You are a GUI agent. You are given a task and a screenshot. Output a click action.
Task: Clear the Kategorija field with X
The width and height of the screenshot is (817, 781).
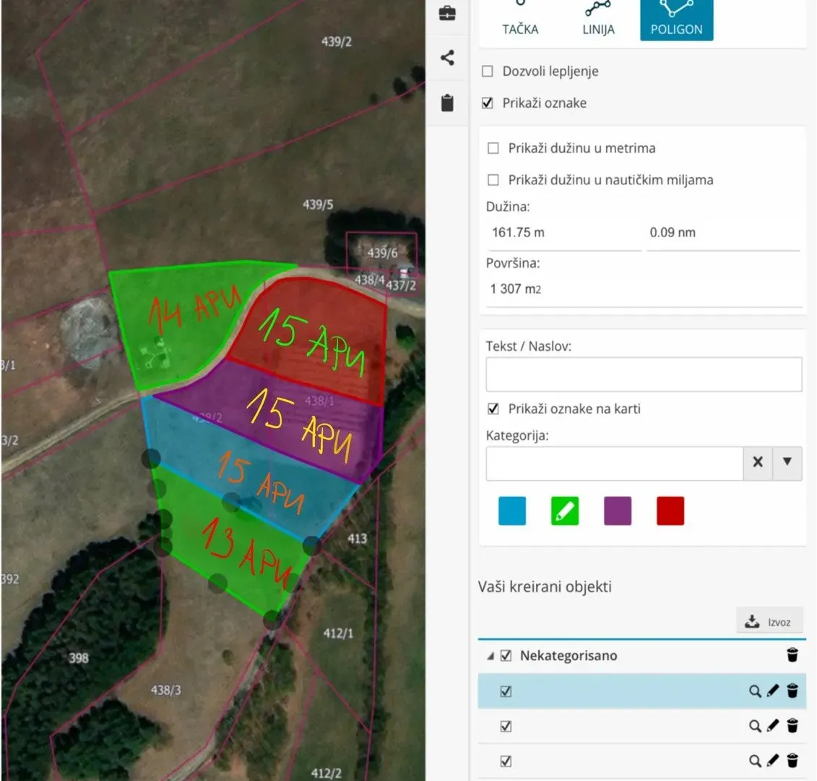point(758,461)
